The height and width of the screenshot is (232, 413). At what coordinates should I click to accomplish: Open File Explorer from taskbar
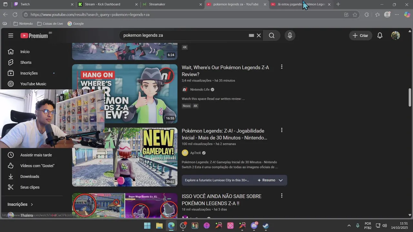tap(159, 226)
